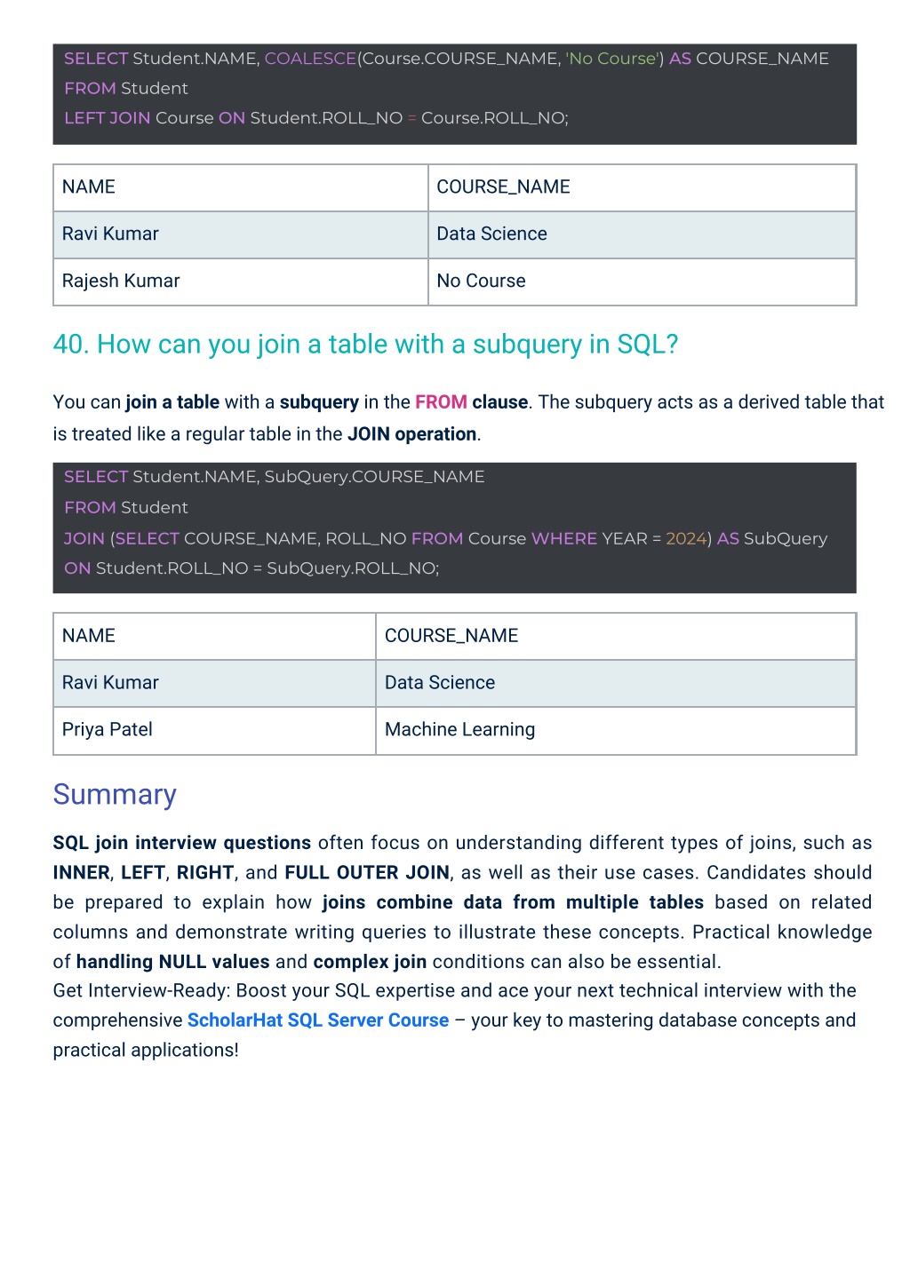The image size is (910, 1286).
Task: Click bold text 'handling NULL values'
Action: tap(173, 962)
